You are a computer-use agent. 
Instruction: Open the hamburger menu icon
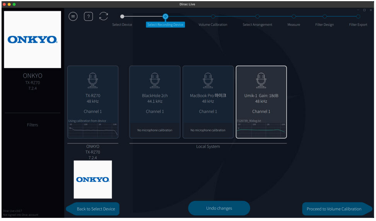pos(73,16)
